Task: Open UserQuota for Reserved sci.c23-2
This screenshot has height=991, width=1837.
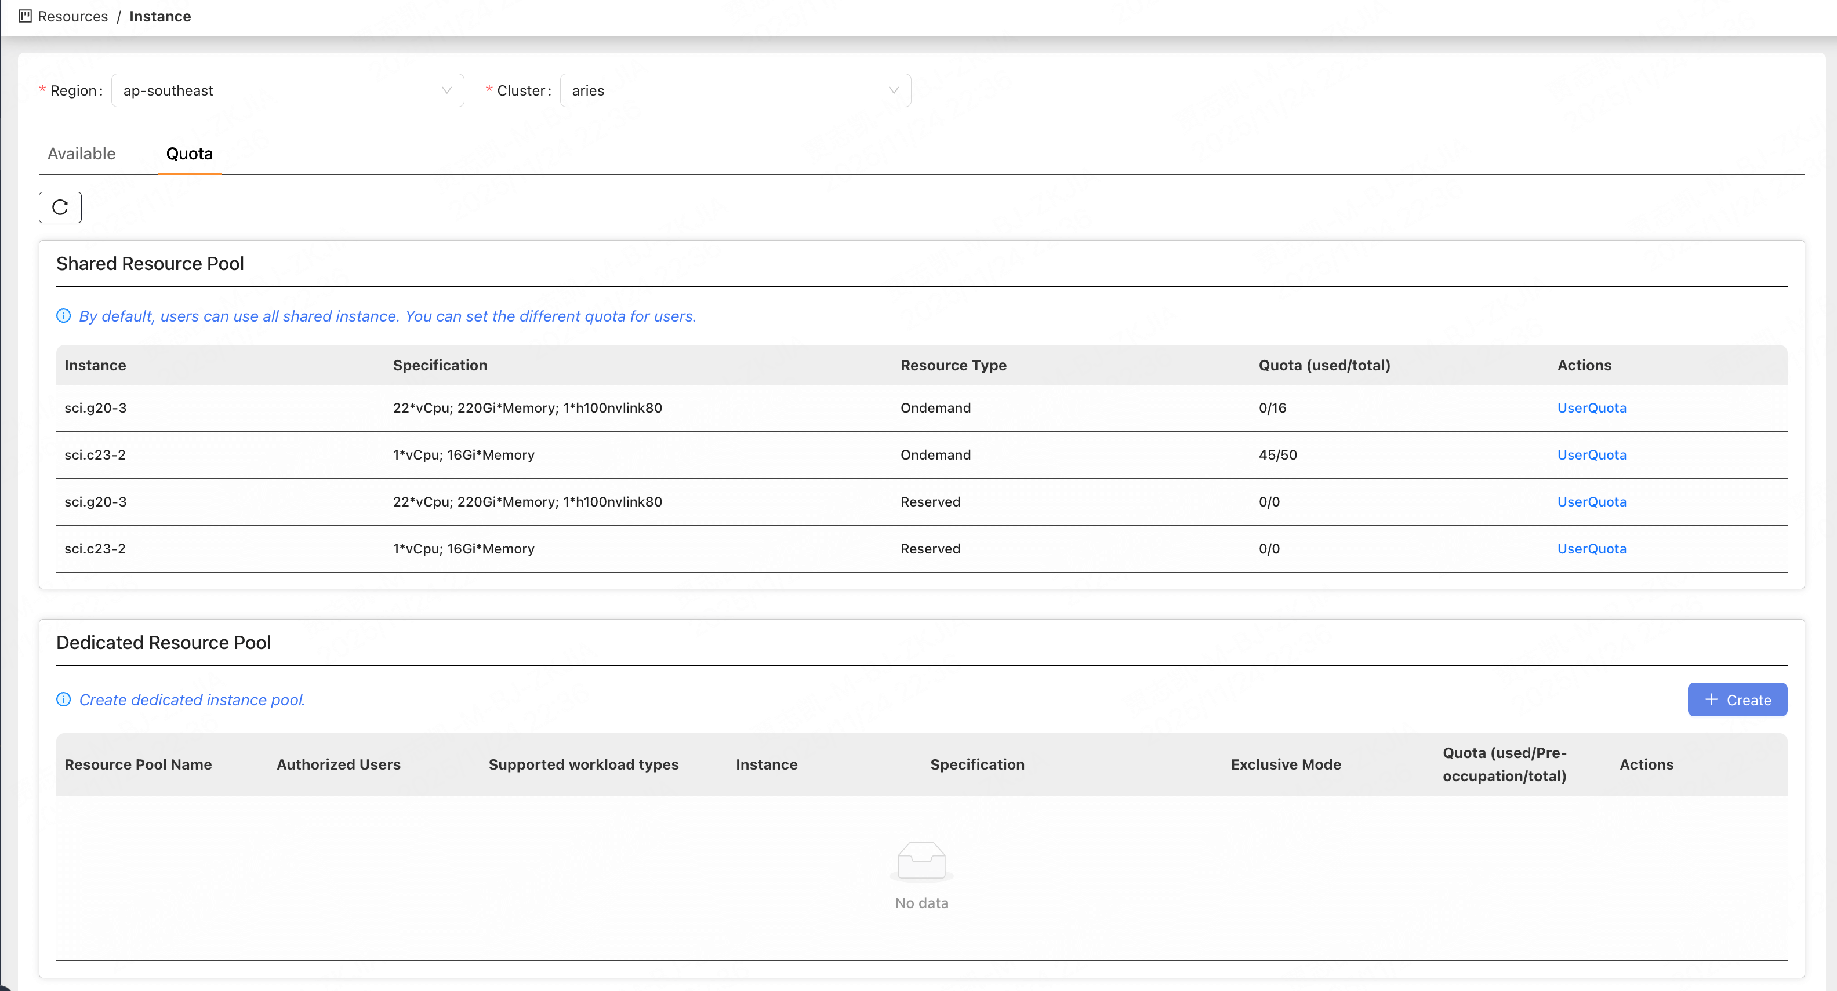Action: click(1592, 549)
